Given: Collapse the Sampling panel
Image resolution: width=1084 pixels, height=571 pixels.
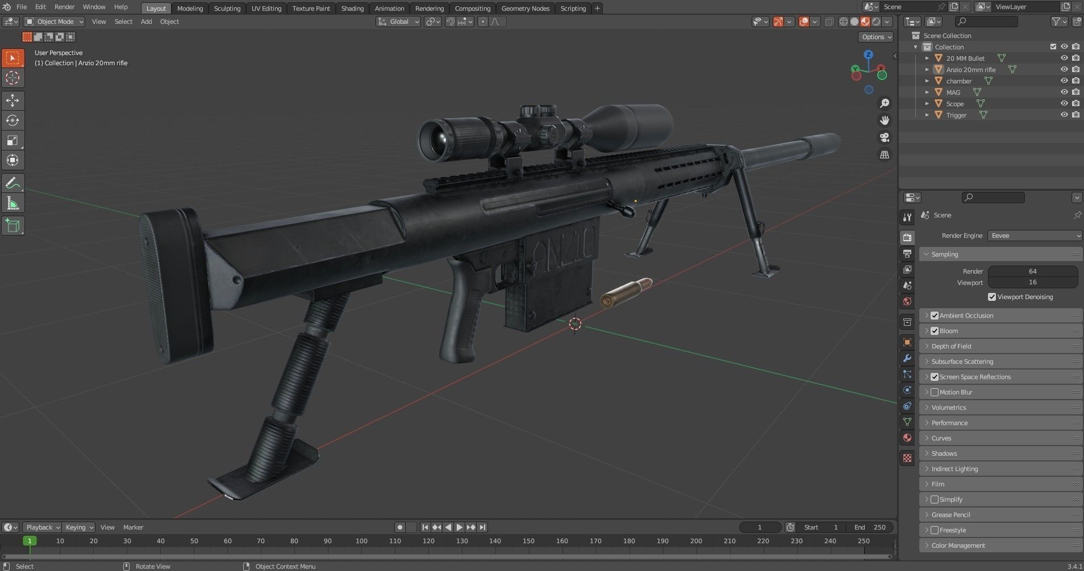Looking at the screenshot, I should pyautogui.click(x=1000, y=254).
